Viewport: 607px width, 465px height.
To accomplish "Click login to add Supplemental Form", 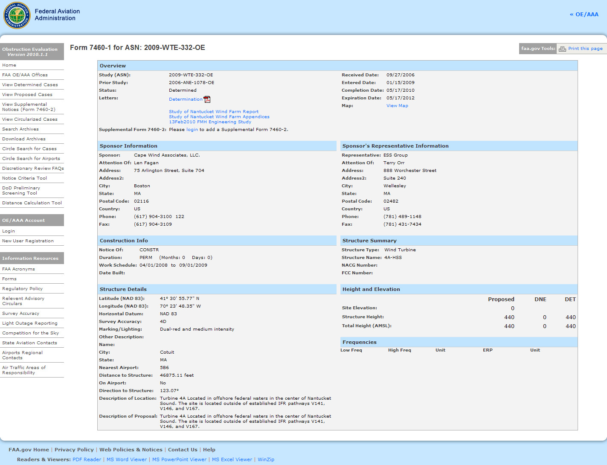I will (x=192, y=130).
